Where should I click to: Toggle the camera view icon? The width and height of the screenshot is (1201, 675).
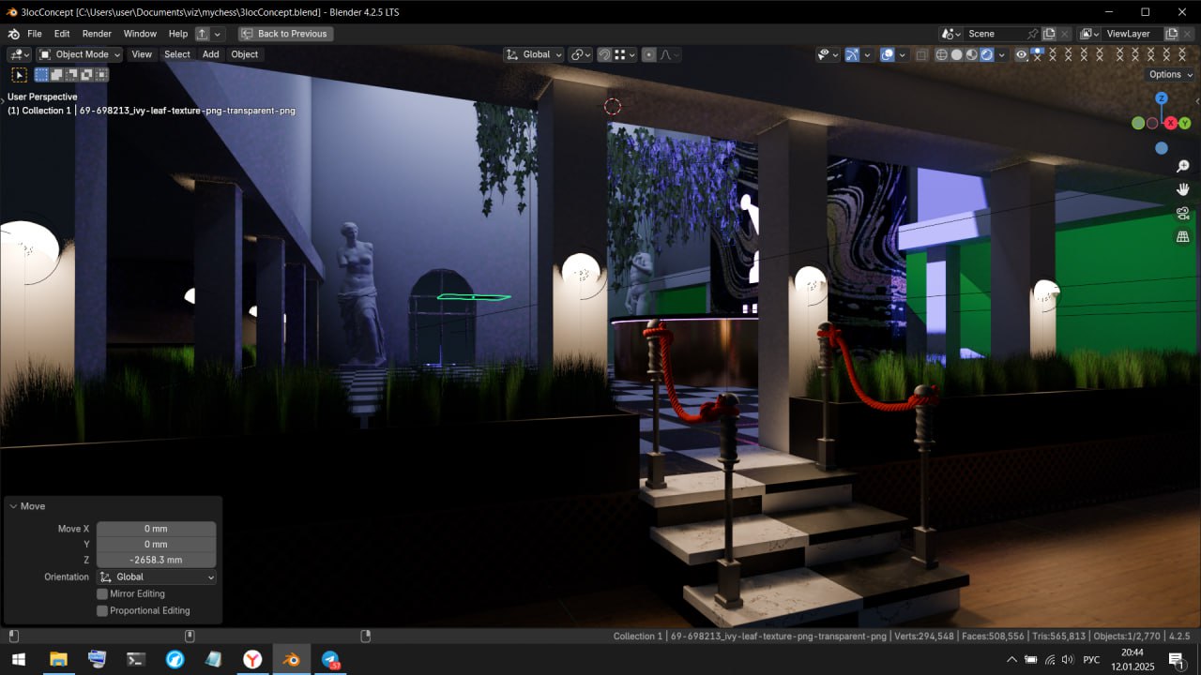(1182, 213)
